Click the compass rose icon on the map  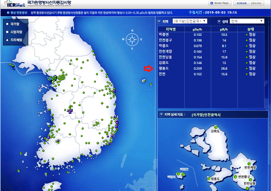[132, 39]
